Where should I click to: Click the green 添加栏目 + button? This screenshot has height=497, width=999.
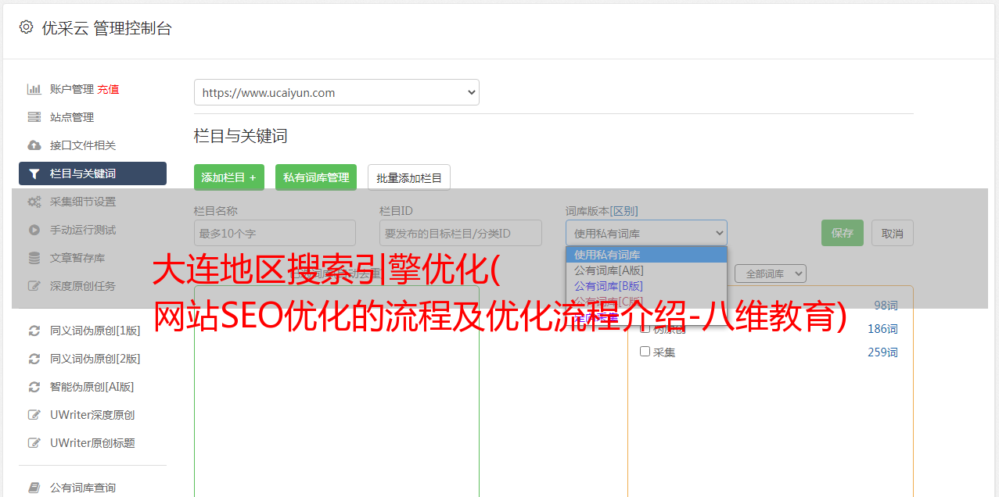[x=229, y=177]
